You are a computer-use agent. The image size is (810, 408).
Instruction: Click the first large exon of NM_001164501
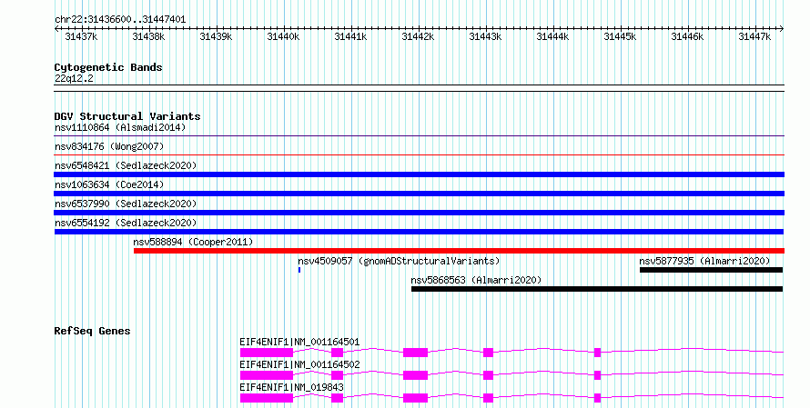point(267,353)
